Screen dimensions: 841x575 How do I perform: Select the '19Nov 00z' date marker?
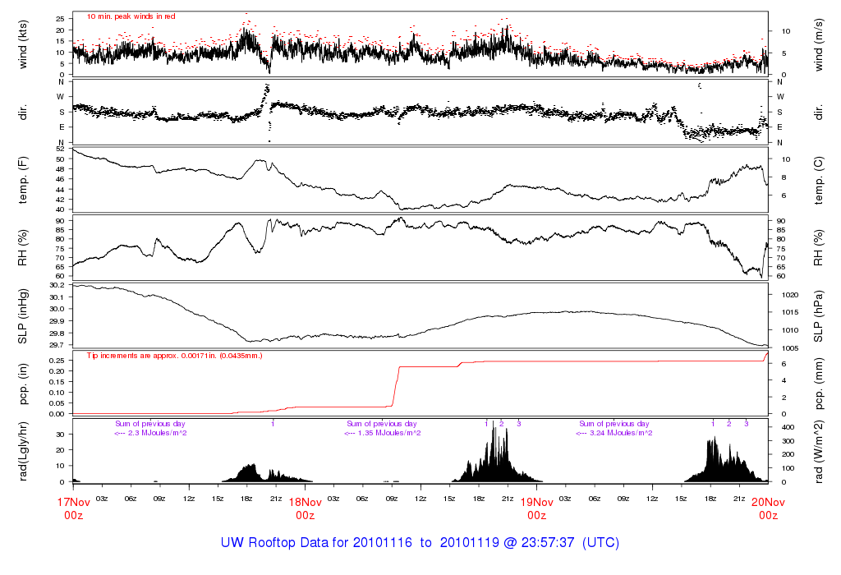[x=537, y=508]
